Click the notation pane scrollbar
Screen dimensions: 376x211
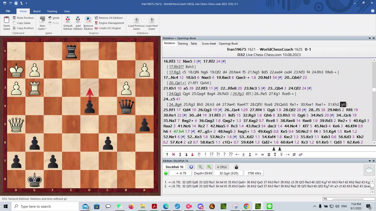click(374, 102)
